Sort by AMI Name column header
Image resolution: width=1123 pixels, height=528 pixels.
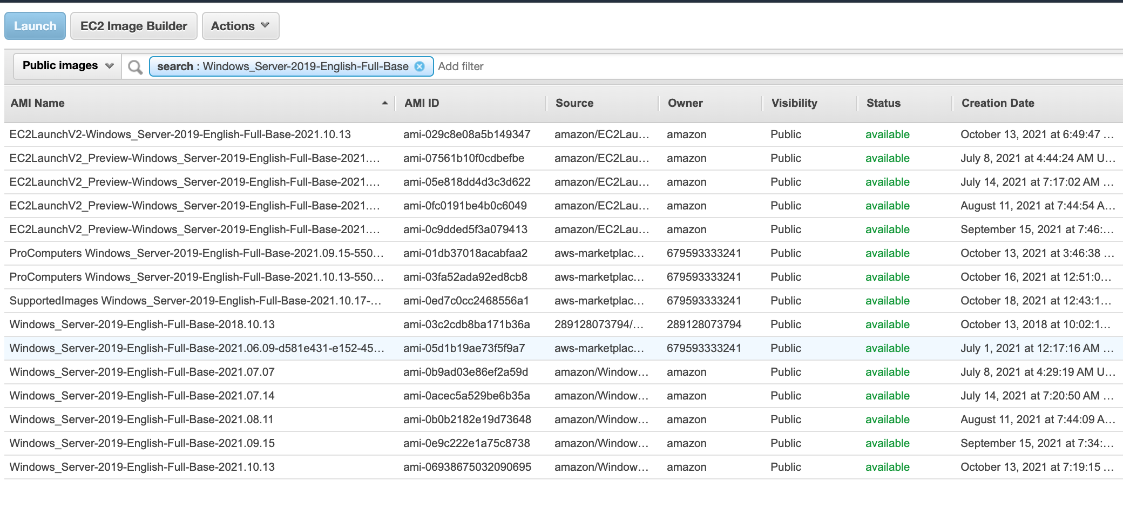pos(38,103)
